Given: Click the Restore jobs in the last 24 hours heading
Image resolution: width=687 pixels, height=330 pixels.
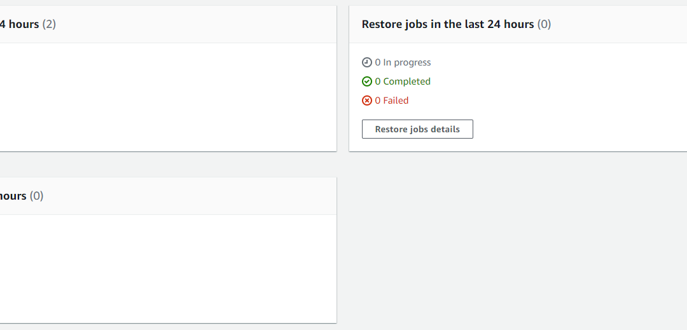Looking at the screenshot, I should 448,24.
